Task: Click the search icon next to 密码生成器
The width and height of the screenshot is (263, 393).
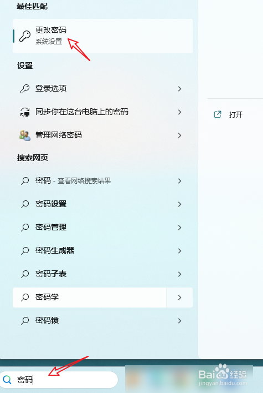Action: 25,251
